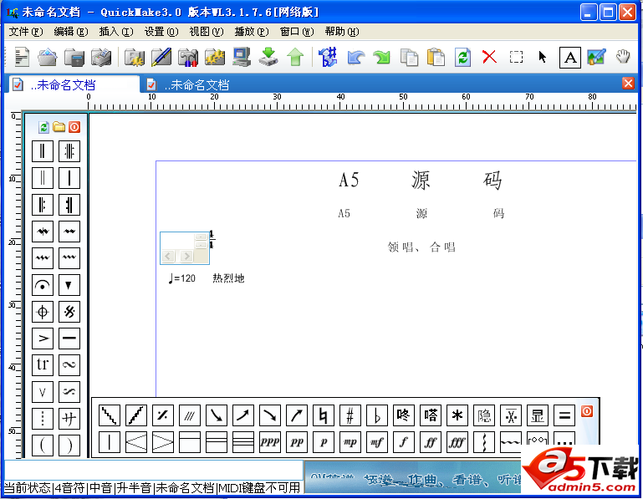643x499 pixels.
Task: Click the segno symbol in left palette
Action: [69, 312]
